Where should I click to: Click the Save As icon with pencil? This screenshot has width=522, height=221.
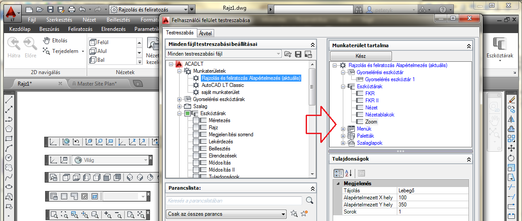coord(61,10)
